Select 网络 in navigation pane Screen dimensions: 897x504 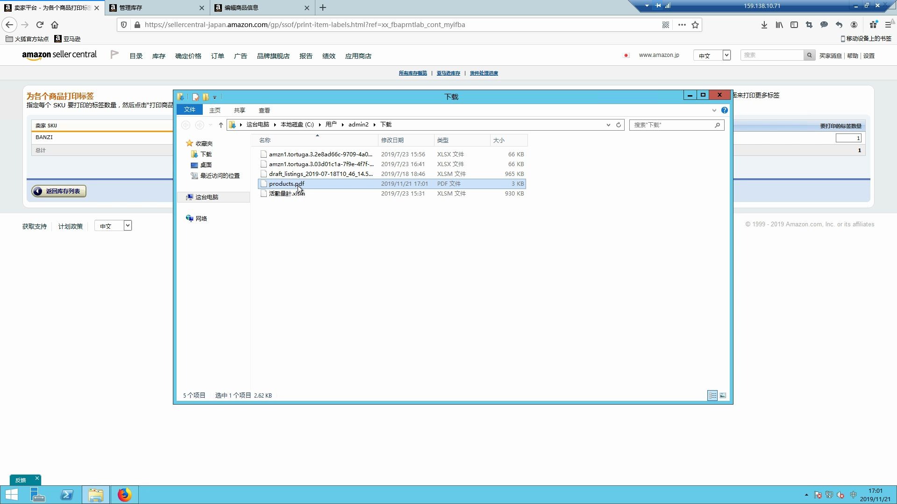tap(197, 218)
